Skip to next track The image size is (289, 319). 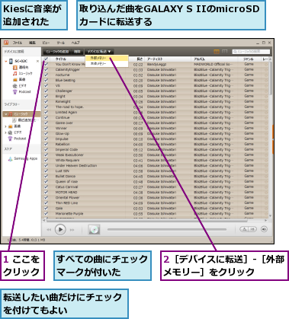(x=72, y=230)
